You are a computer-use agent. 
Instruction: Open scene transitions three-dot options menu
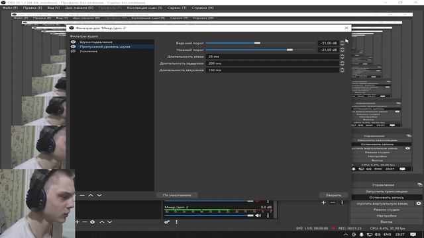pos(342,202)
